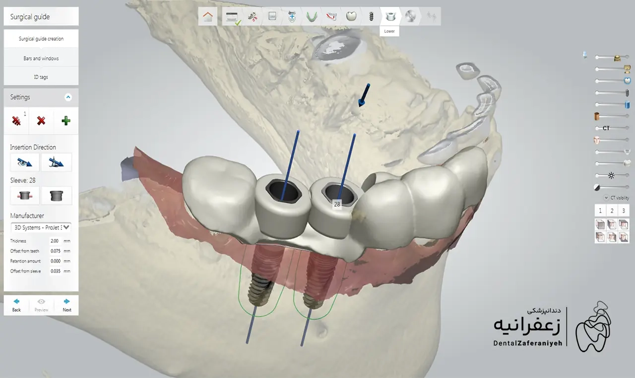Choose the plain dark sleeve icon

click(57, 196)
